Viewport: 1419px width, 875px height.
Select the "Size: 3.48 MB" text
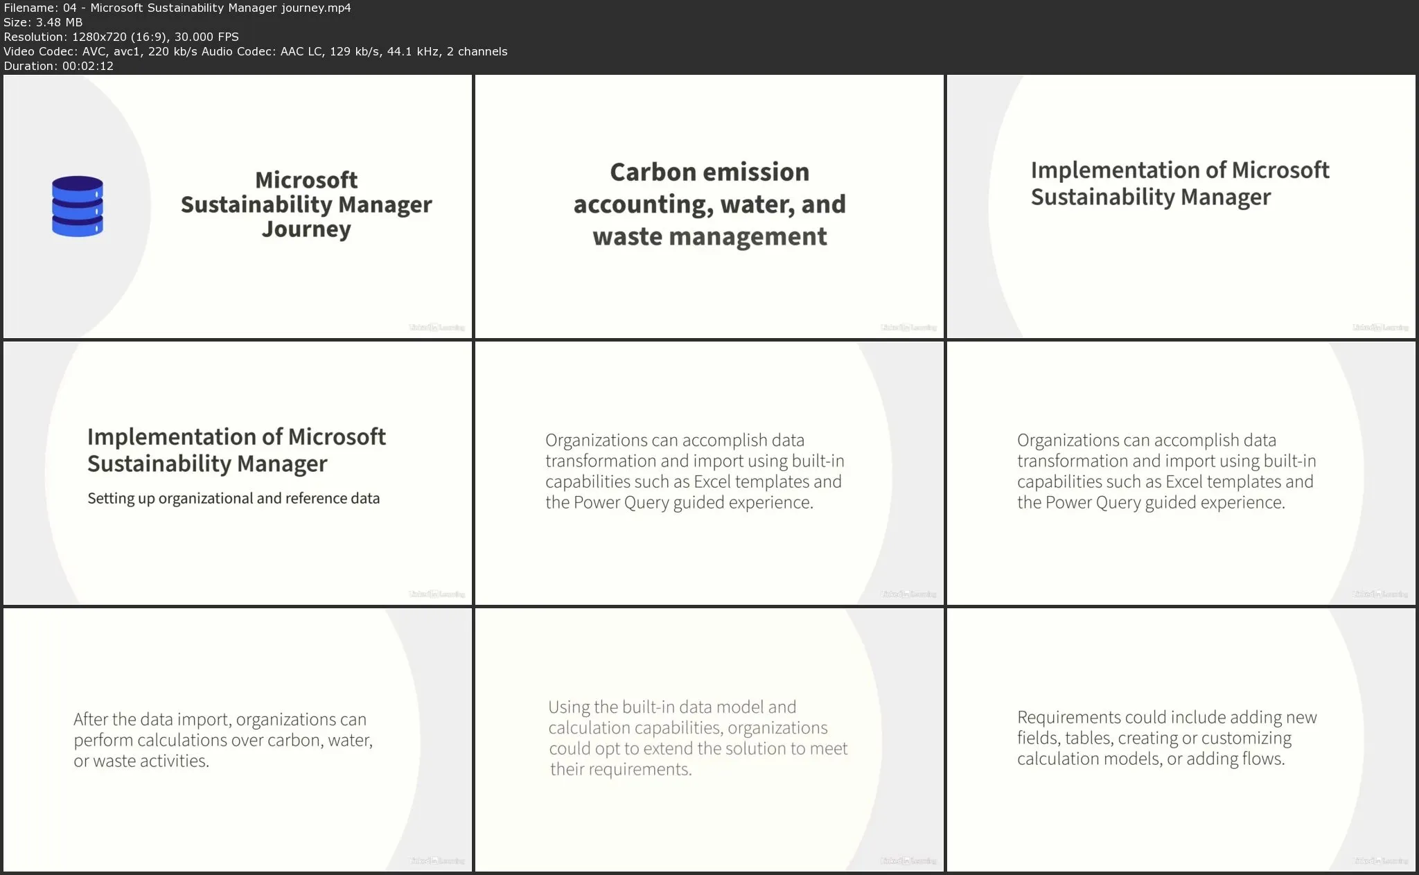point(43,22)
